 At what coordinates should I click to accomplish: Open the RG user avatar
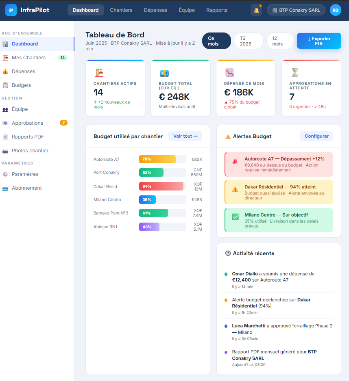coord(335,10)
